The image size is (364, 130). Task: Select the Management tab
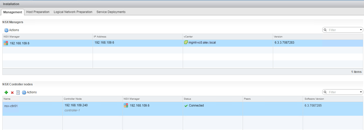pyautogui.click(x=13, y=12)
